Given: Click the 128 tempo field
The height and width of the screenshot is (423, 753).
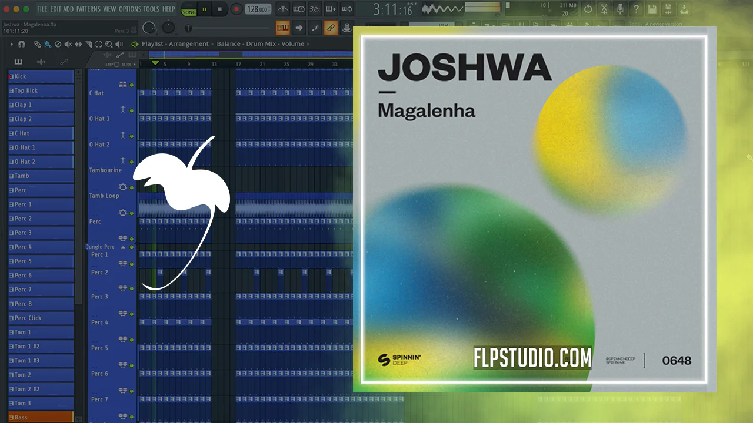Looking at the screenshot, I should [x=258, y=9].
